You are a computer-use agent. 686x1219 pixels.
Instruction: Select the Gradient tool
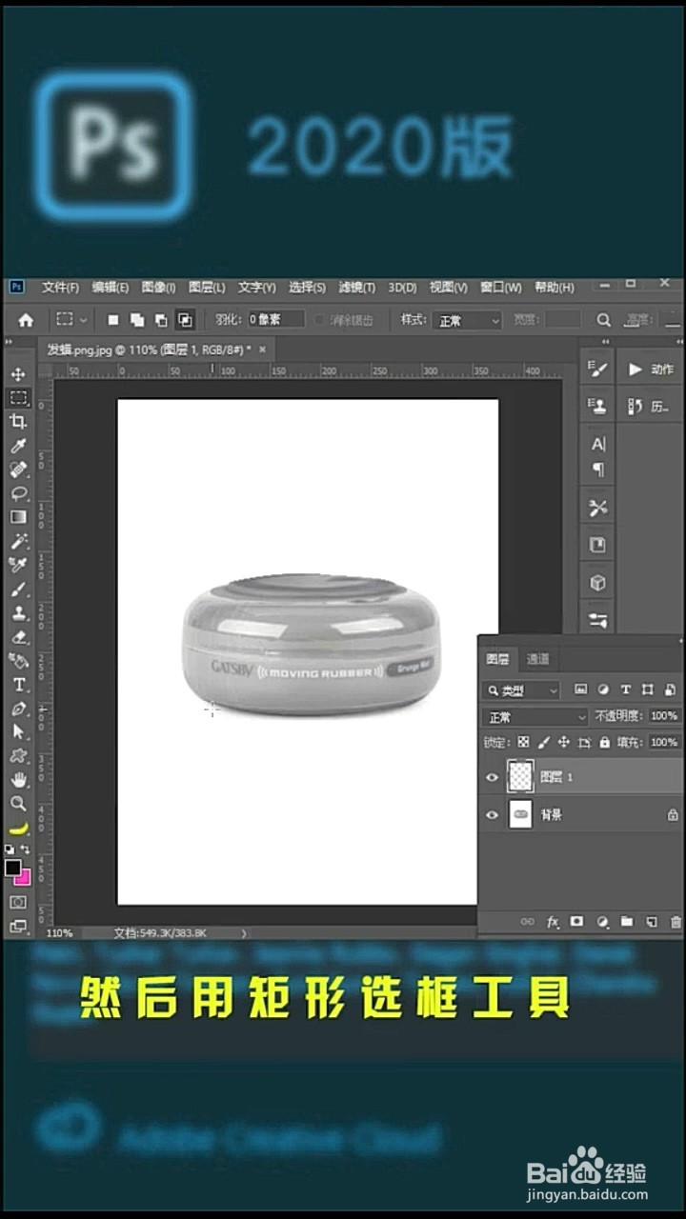click(18, 517)
